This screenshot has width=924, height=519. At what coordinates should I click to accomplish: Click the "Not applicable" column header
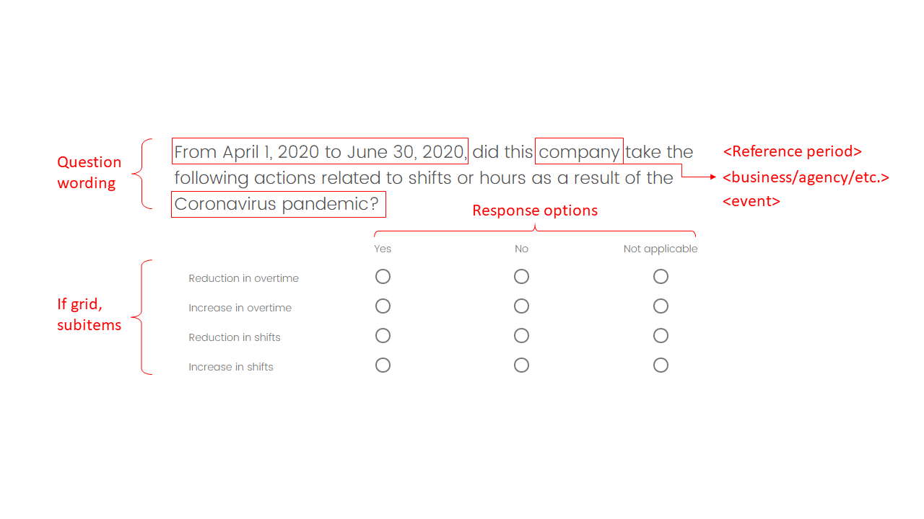coord(661,249)
